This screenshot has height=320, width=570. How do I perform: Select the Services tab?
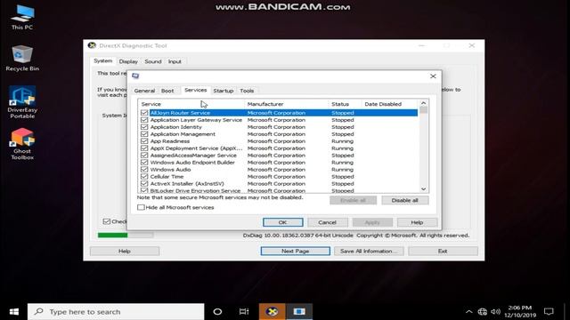click(x=196, y=90)
